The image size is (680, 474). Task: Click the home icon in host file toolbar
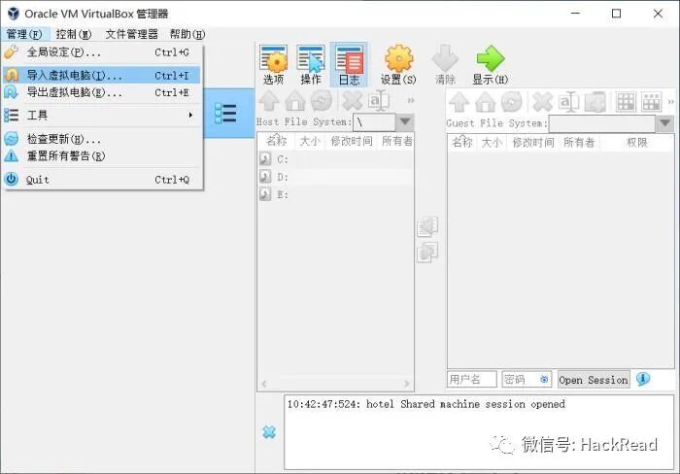pos(295,101)
